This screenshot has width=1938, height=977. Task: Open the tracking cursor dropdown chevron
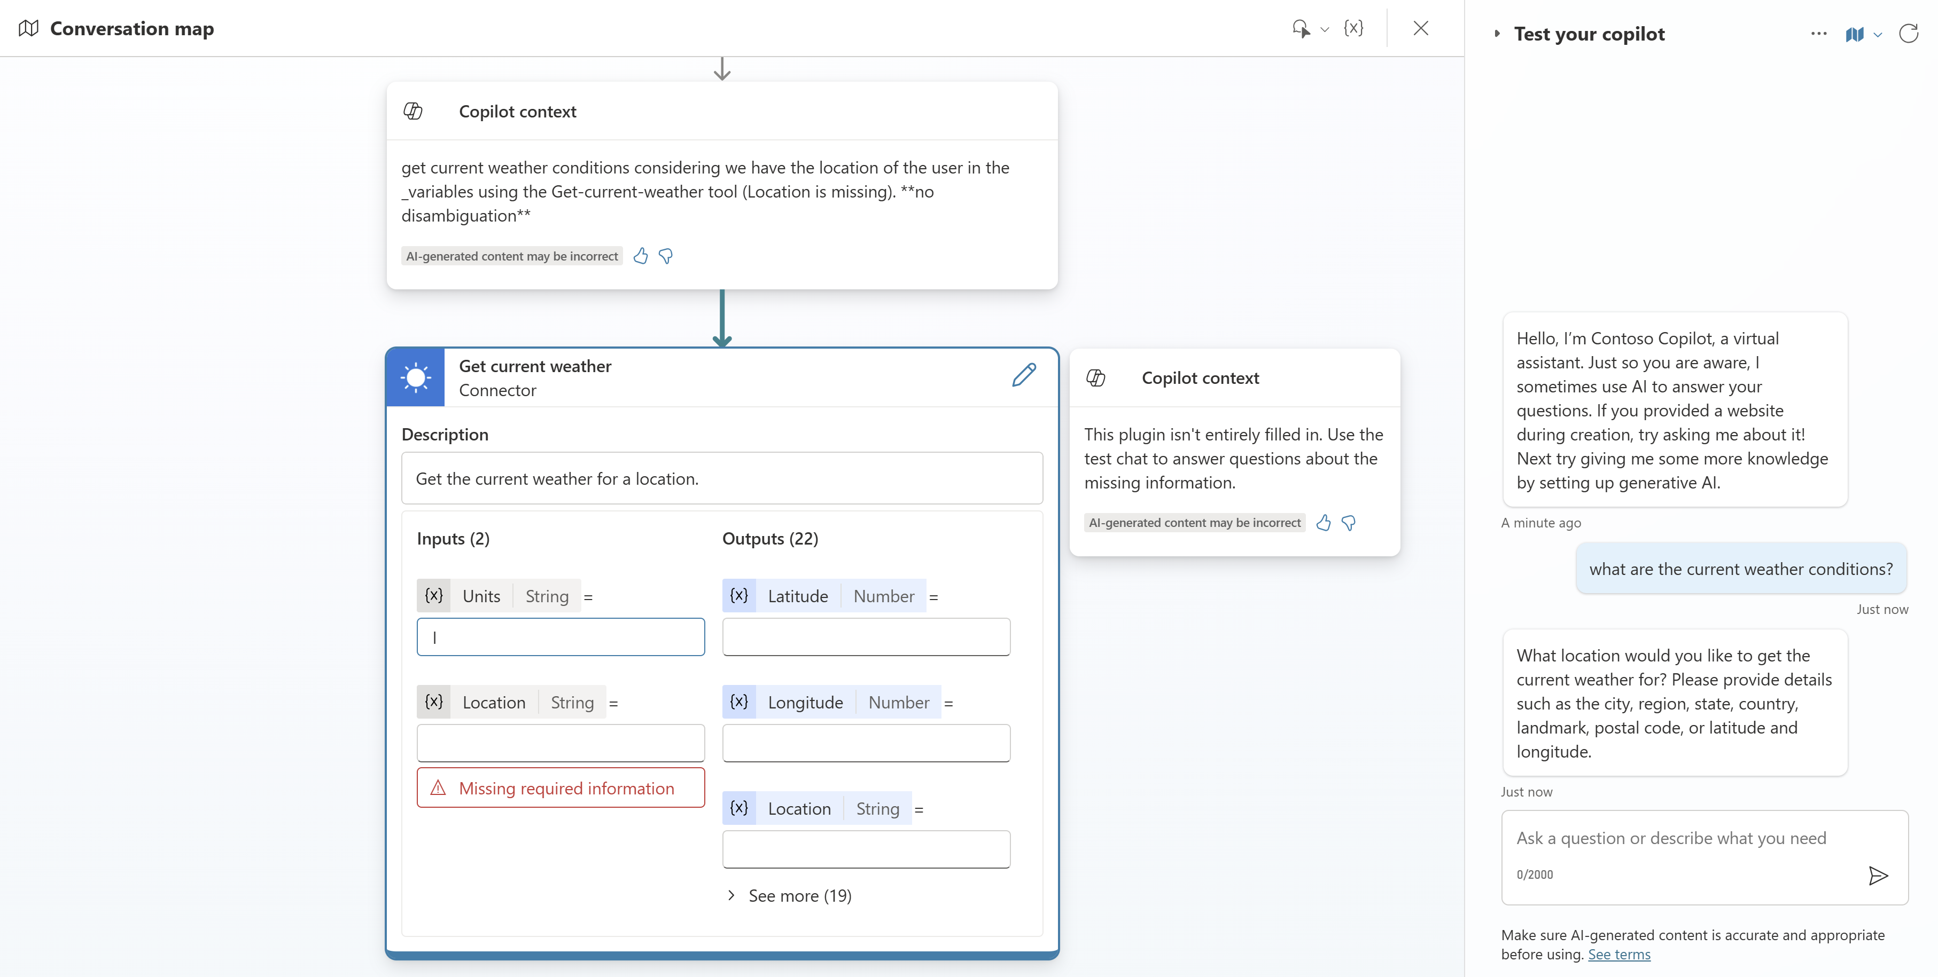1325,29
